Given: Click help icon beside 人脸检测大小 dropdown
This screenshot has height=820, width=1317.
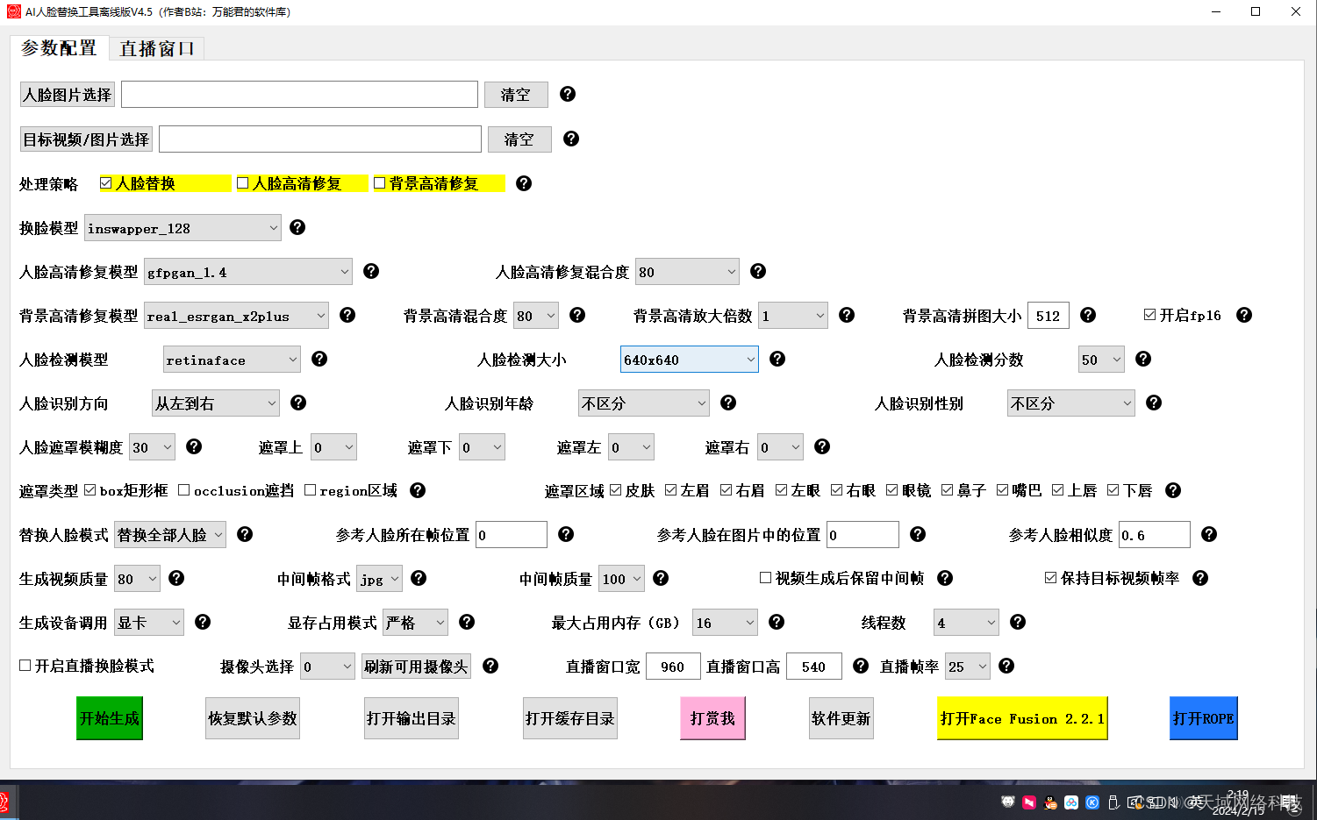Looking at the screenshot, I should (x=777, y=359).
